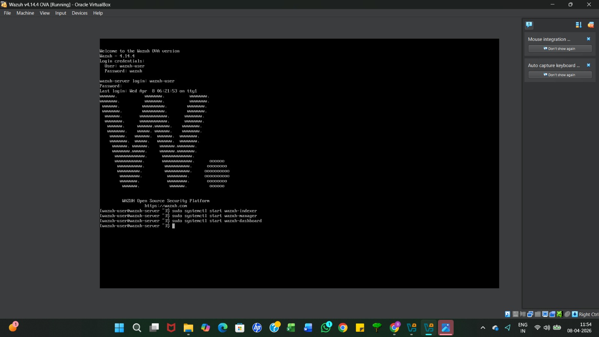Open the Machine menu

tap(25, 13)
